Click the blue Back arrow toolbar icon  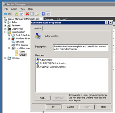5,14
